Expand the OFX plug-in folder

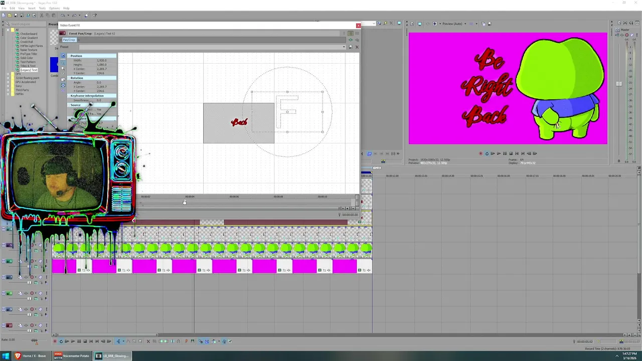[8, 74]
